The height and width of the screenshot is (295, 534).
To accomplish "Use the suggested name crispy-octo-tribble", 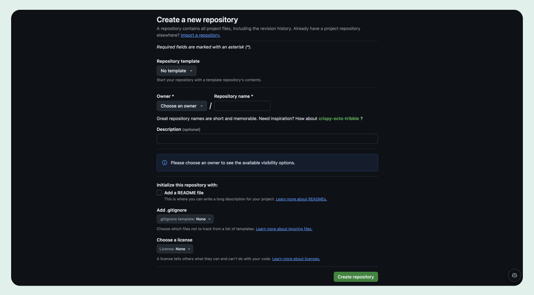I will click(339, 119).
